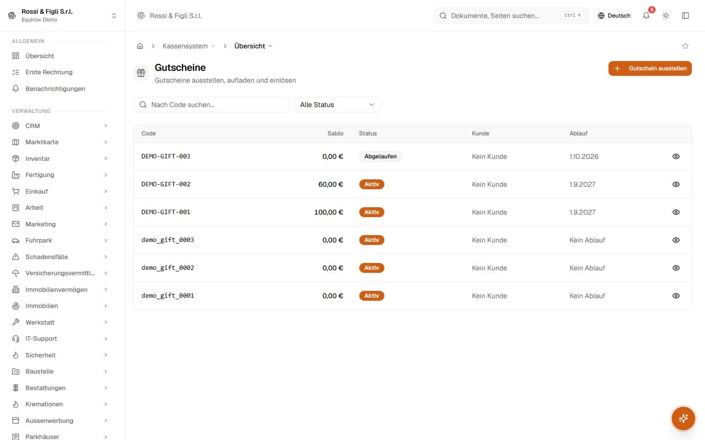Open the Alle Status filter dropdown

point(337,105)
